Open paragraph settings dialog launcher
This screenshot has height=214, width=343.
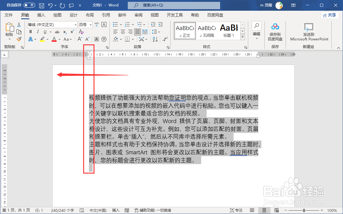coord(168,47)
